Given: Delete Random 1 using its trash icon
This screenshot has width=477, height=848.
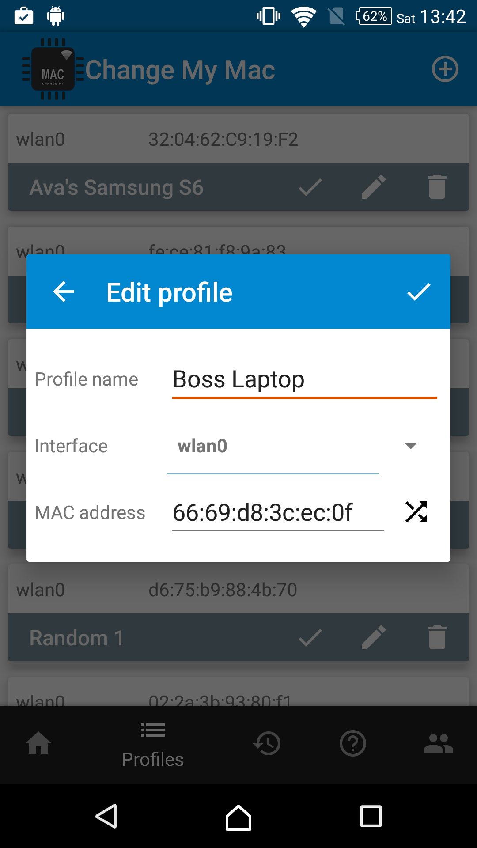Looking at the screenshot, I should 437,638.
